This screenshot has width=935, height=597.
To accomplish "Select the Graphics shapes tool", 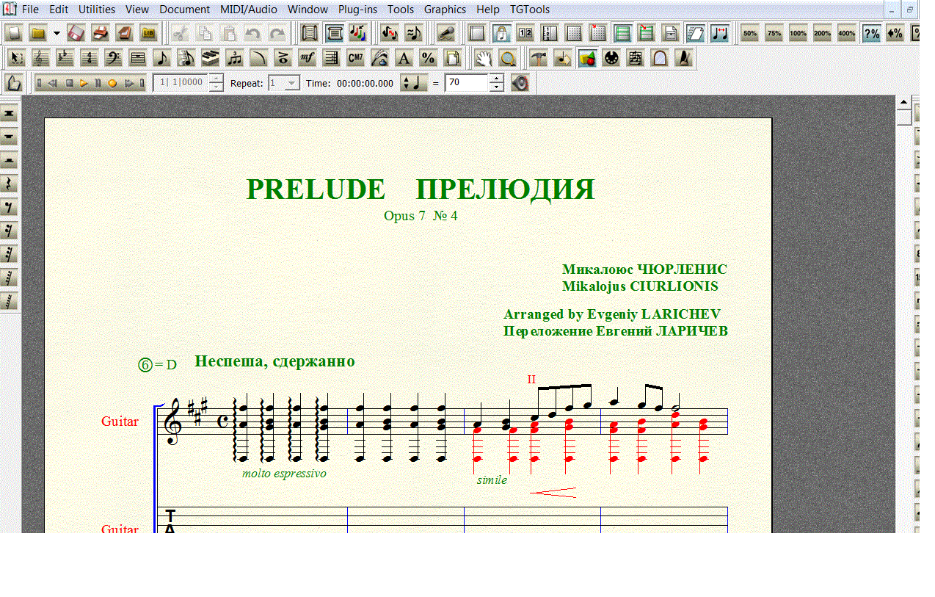I will point(586,58).
